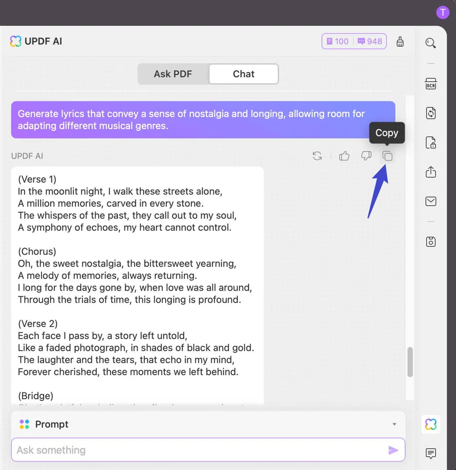The width and height of the screenshot is (456, 470).
Task: Click the (Chorus) heading text
Action: (x=37, y=251)
